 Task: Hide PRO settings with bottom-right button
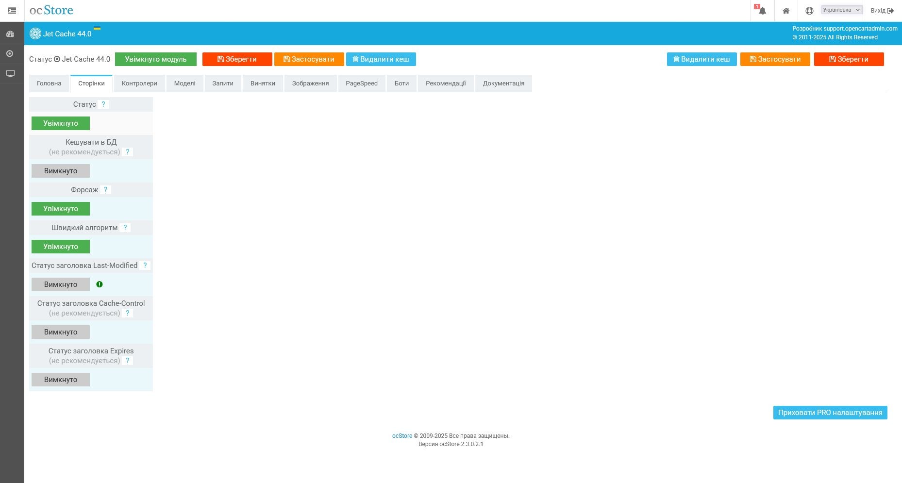830,412
